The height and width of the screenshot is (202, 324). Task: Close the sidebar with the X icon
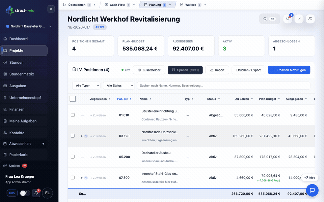tap(51, 9)
